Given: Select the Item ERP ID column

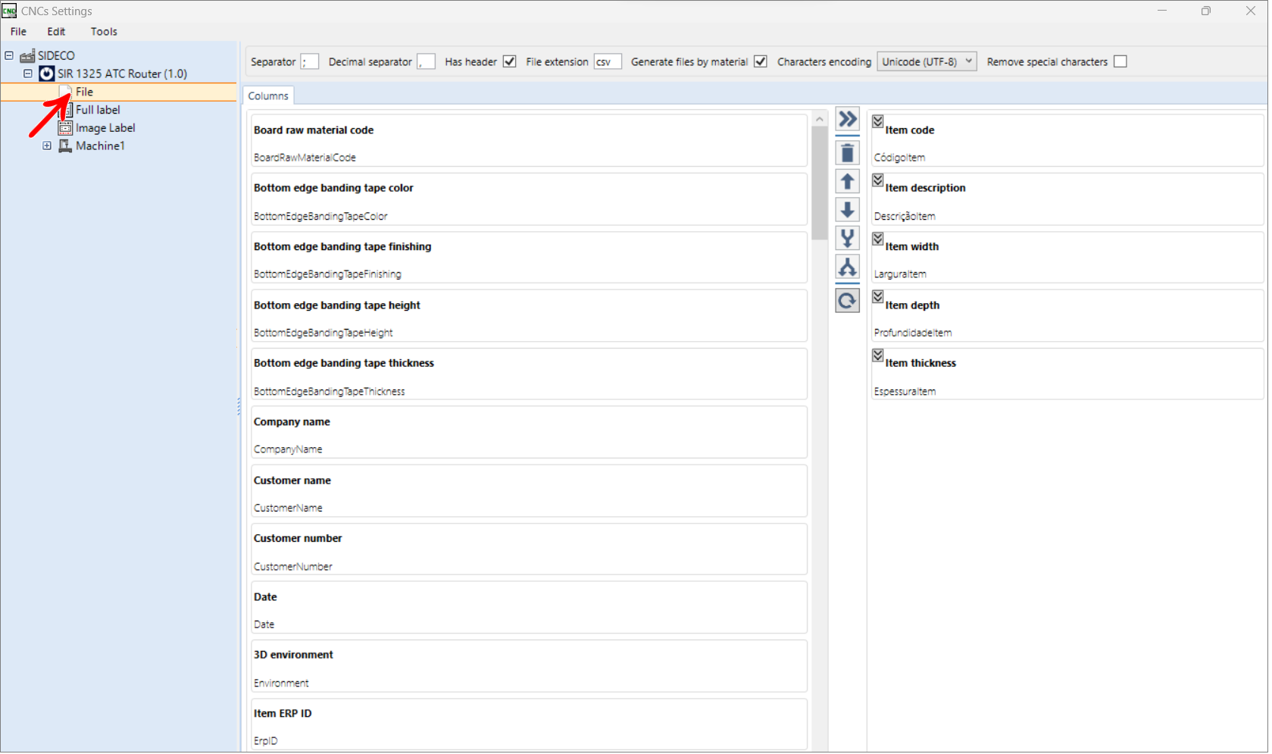Looking at the screenshot, I should click(530, 725).
